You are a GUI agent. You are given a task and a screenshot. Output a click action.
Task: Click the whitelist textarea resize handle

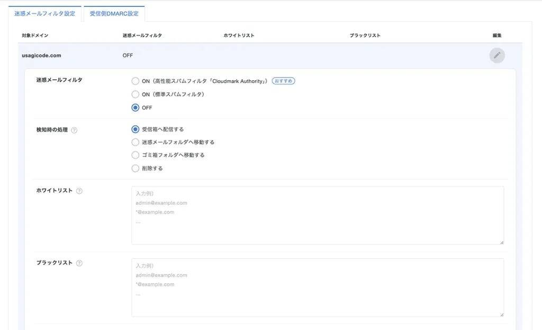point(502,241)
